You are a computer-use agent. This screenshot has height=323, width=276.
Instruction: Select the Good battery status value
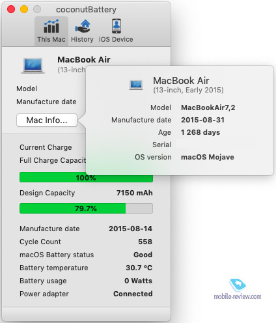[x=143, y=255]
